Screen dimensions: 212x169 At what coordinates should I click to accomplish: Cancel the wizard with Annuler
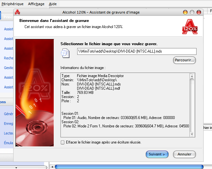click(x=184, y=154)
